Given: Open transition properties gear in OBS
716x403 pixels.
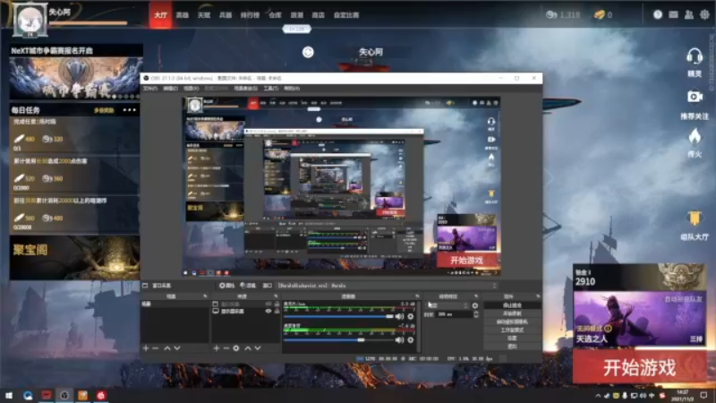Looking at the screenshot, I should point(475,305).
